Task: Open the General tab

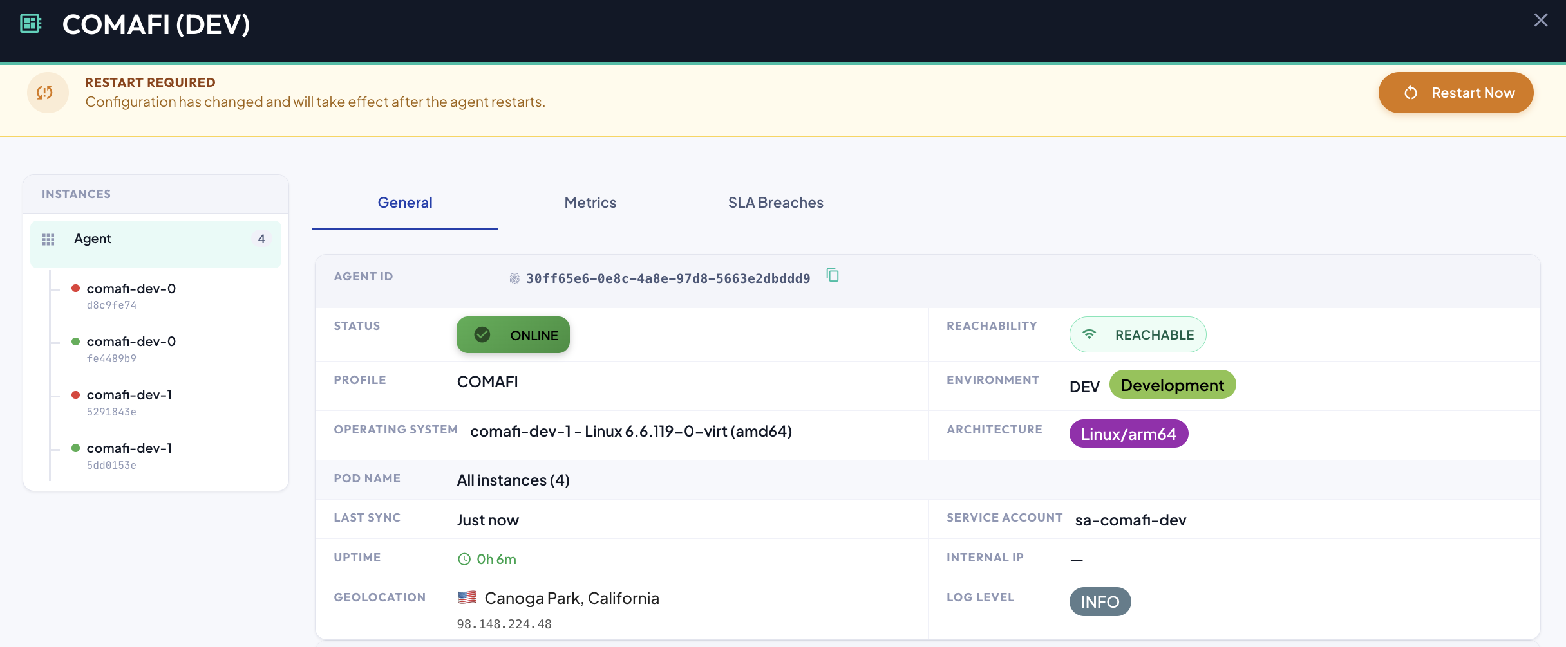Action: (x=405, y=203)
